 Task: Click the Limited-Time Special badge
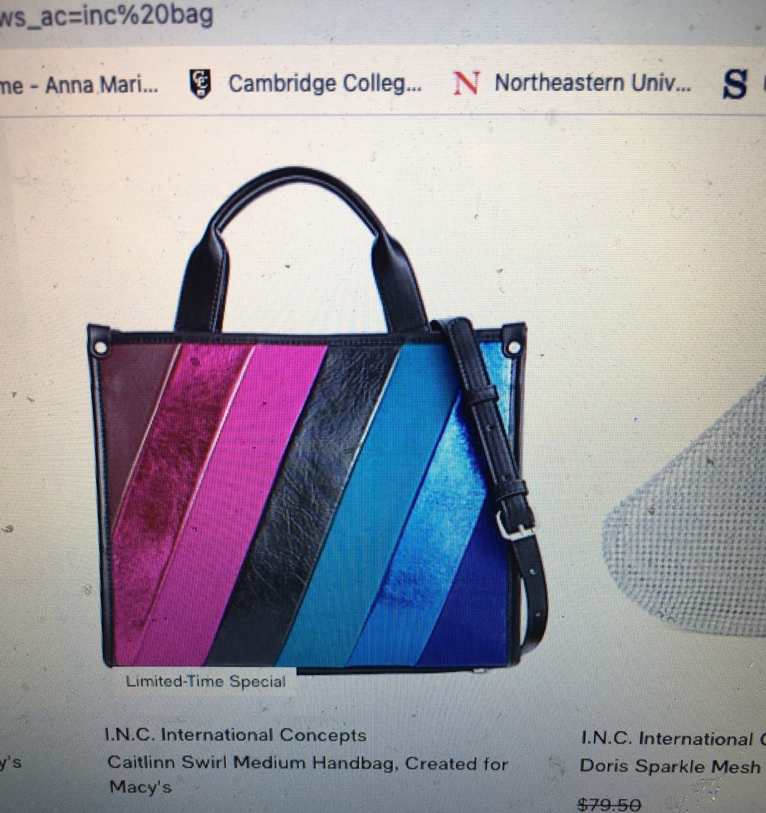tap(205, 681)
